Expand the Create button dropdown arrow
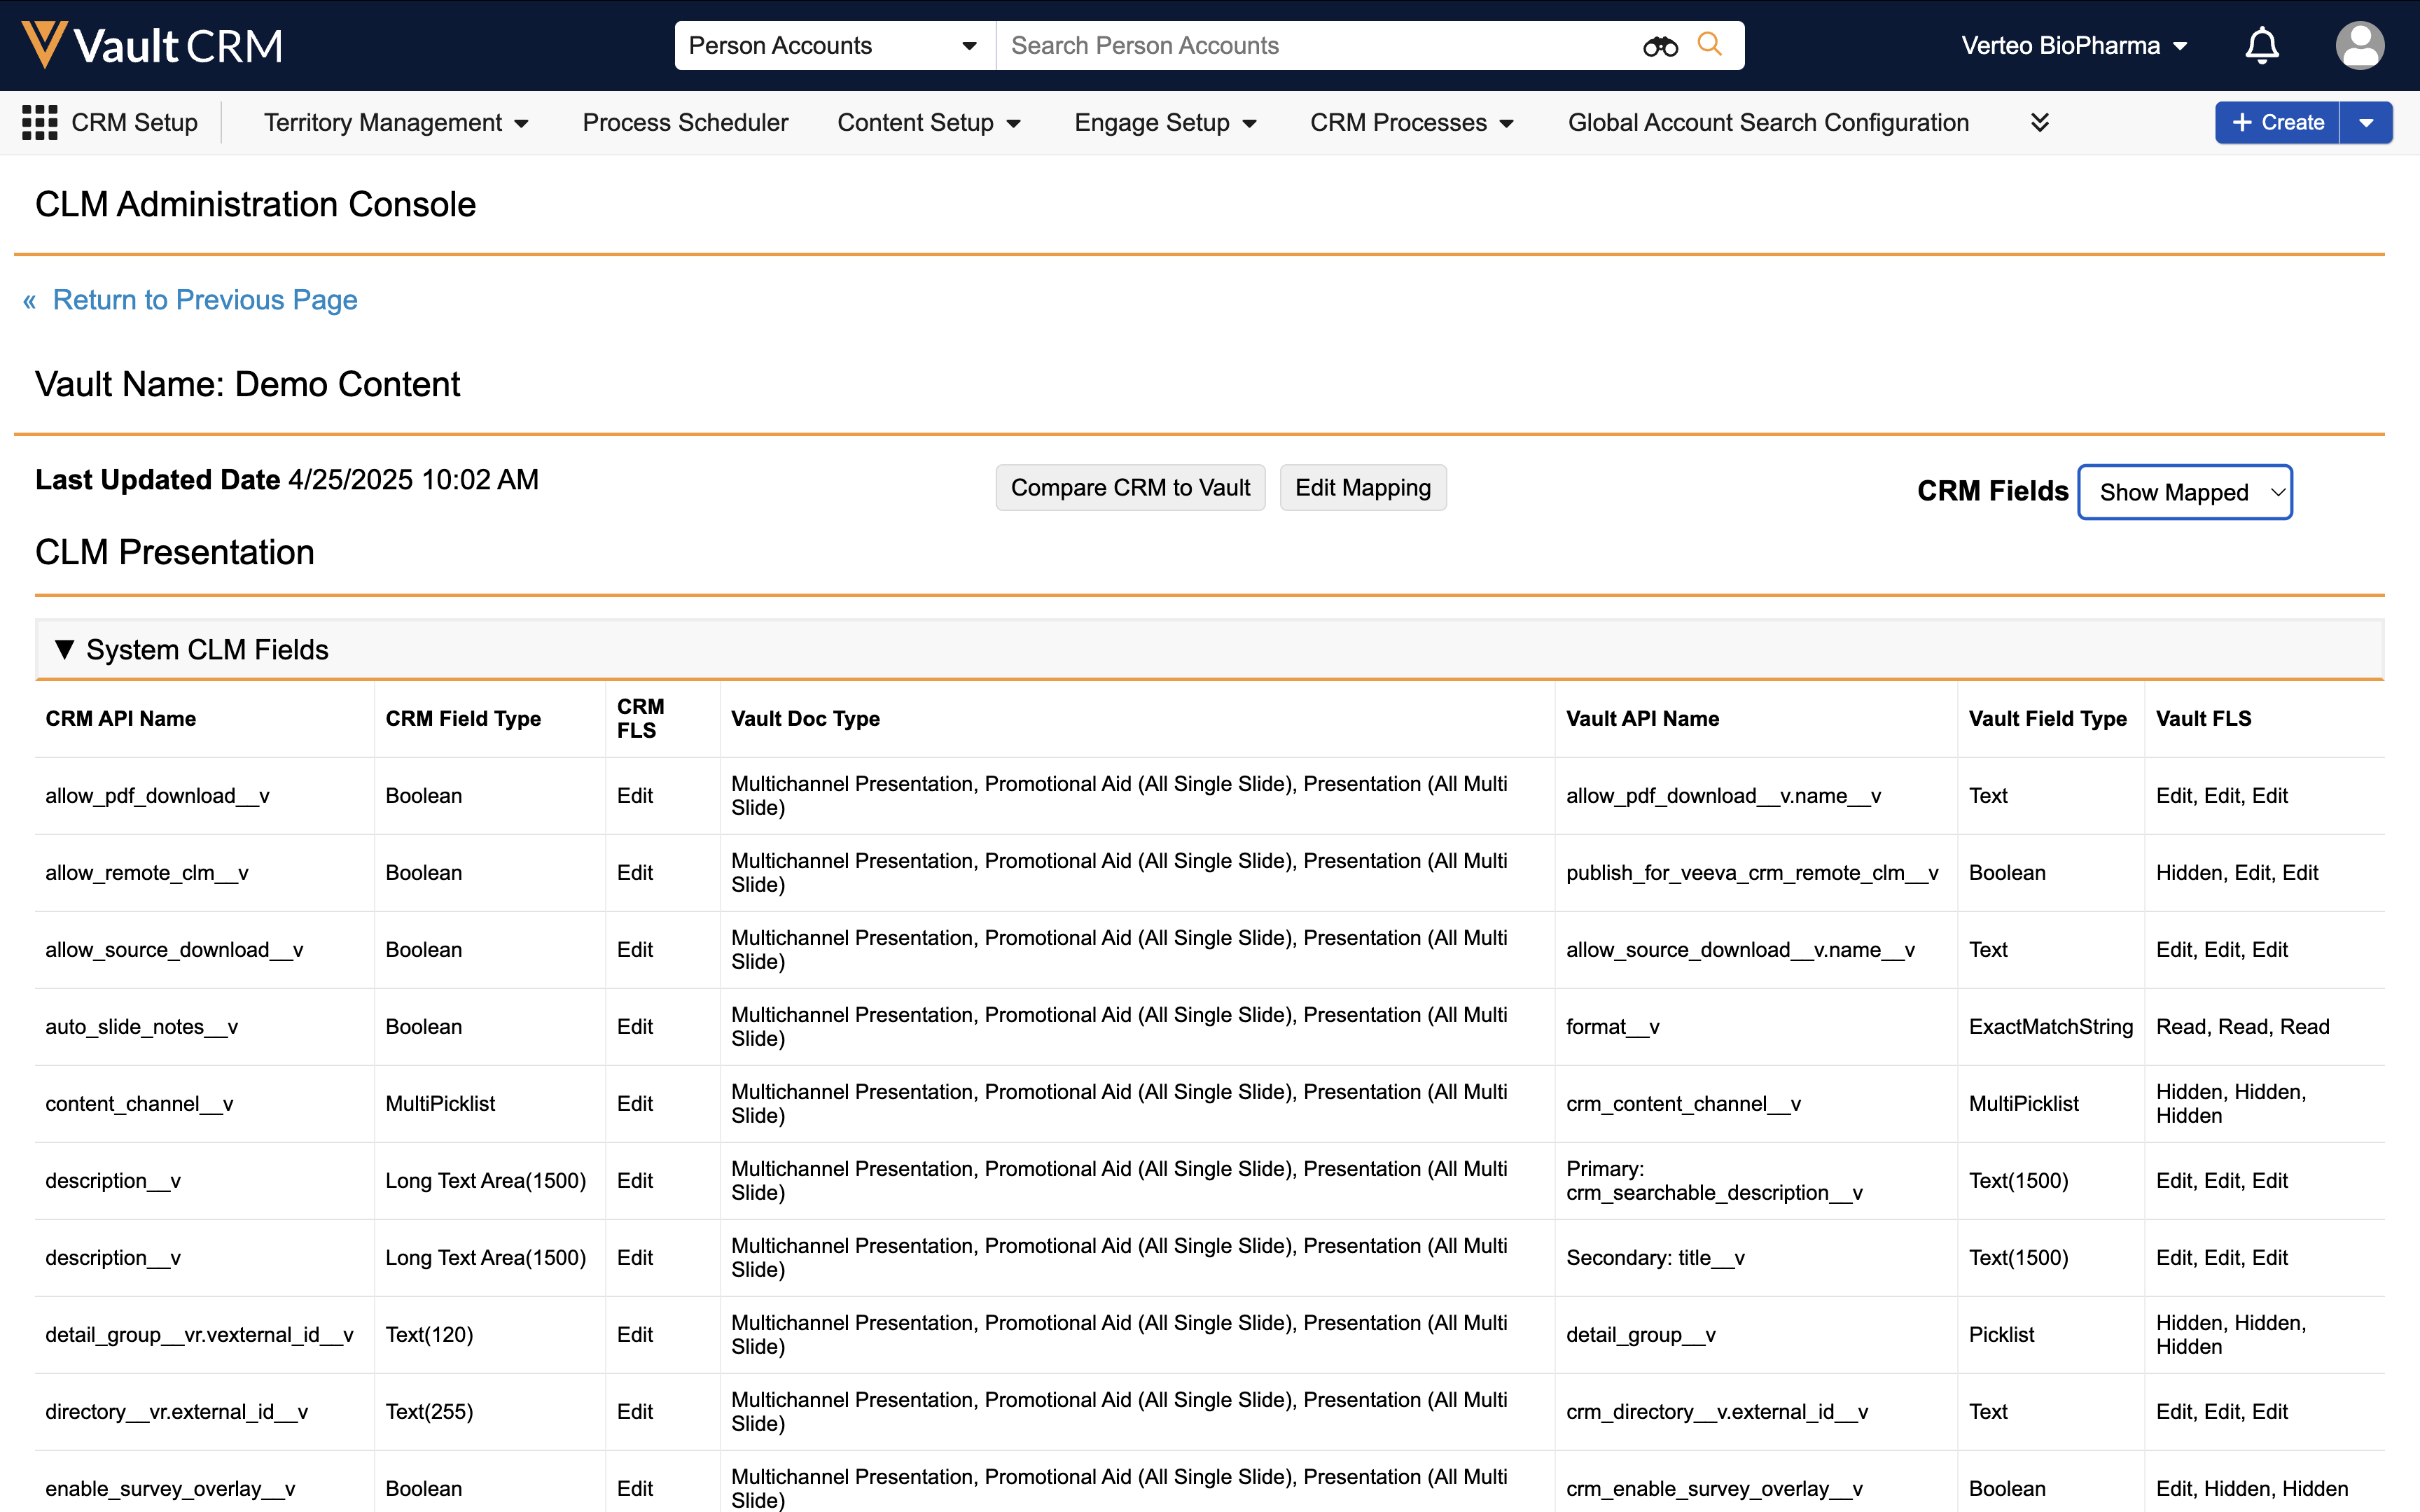 coord(2366,122)
